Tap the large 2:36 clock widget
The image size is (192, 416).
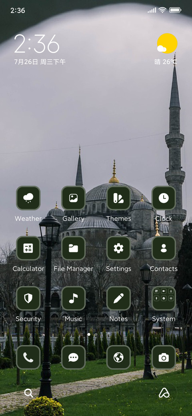[x=36, y=44]
